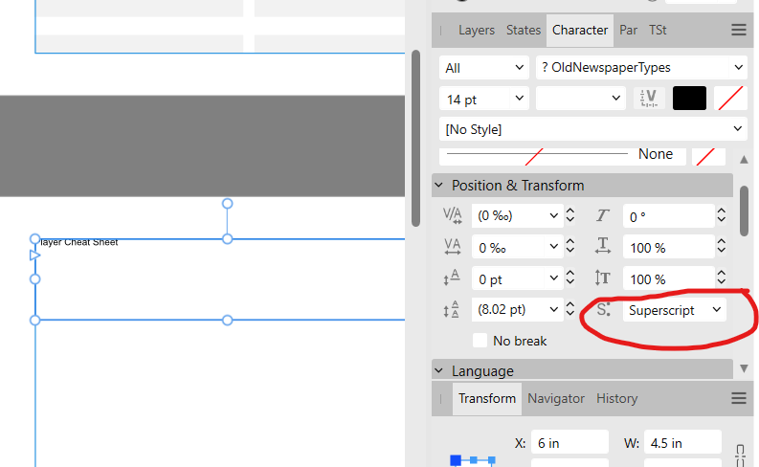Viewport: 759px width, 467px height.
Task: Open the Par paragraph tab
Action: tap(628, 30)
